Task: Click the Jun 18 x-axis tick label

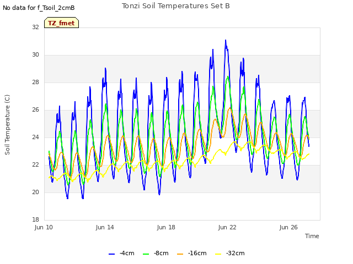Action: pos(166,227)
